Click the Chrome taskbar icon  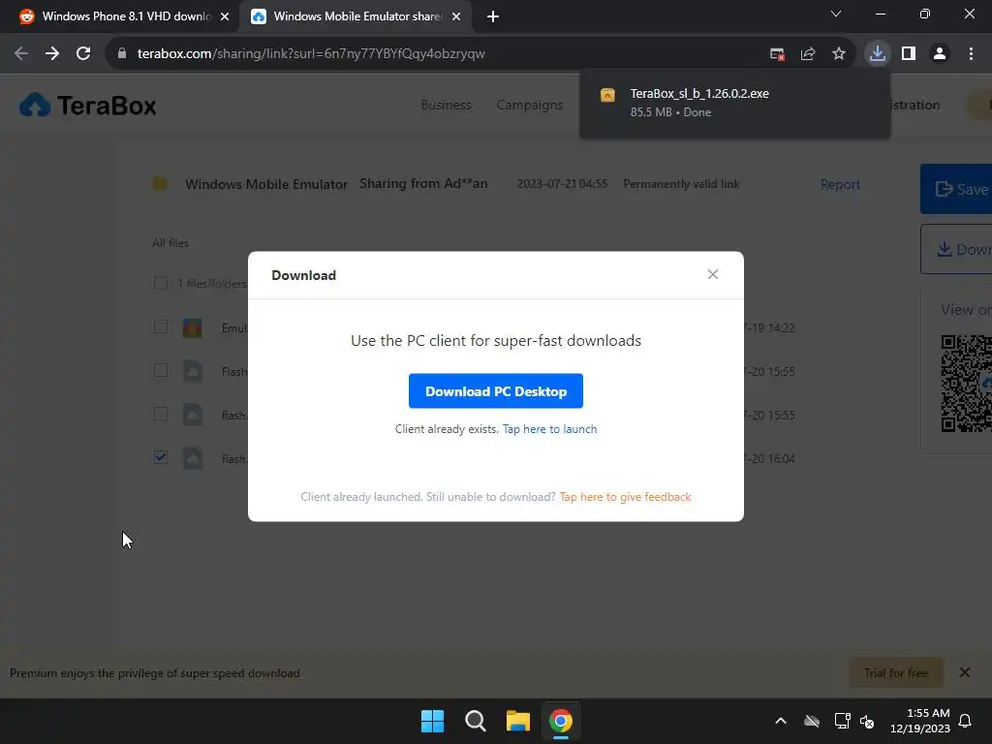coord(561,721)
